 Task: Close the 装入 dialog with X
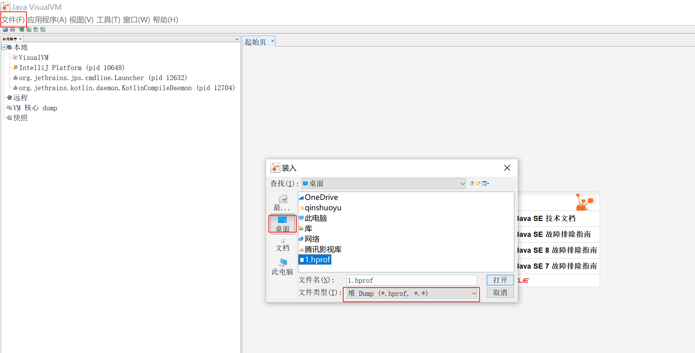(507, 168)
